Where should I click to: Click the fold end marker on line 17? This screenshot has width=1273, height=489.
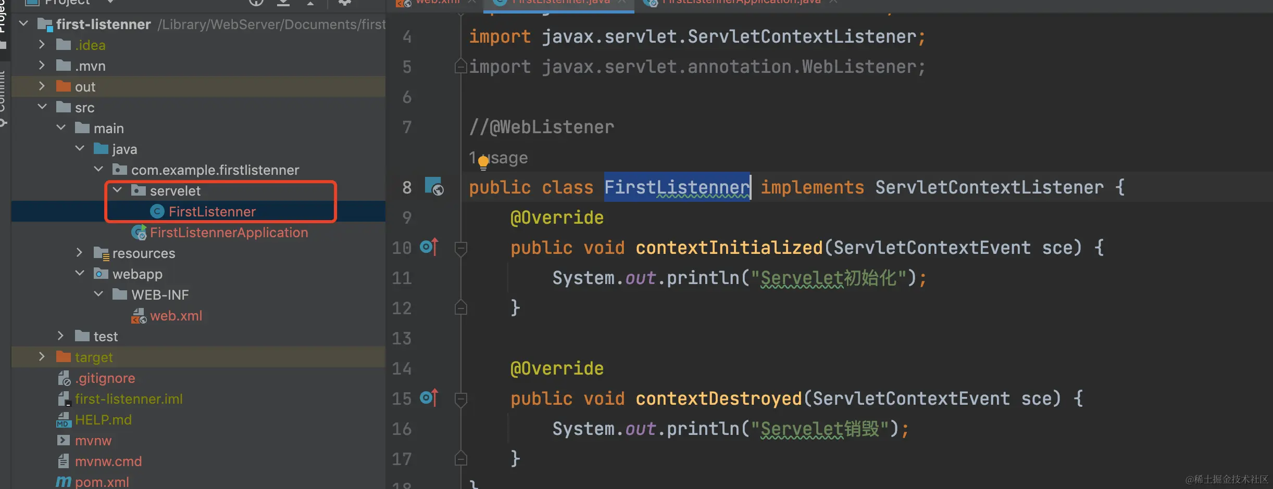460,459
